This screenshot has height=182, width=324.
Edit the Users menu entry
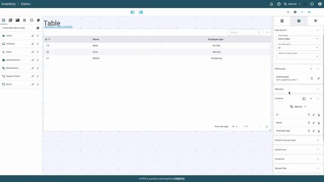[32, 52]
